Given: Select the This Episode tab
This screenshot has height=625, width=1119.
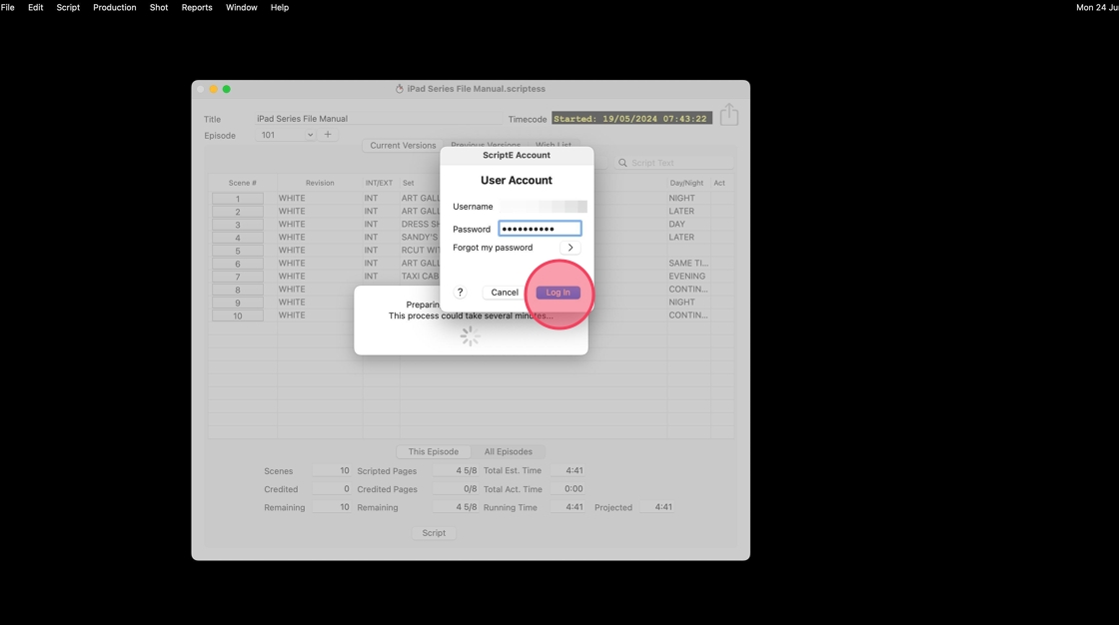Looking at the screenshot, I should [434, 451].
